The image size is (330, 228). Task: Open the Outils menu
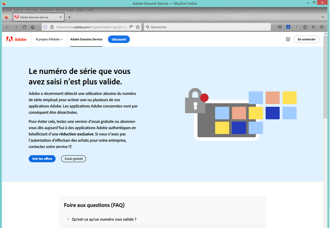[80, 10]
